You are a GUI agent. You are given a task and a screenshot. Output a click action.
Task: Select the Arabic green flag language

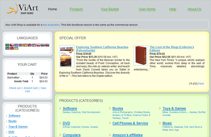[x=7, y=45]
